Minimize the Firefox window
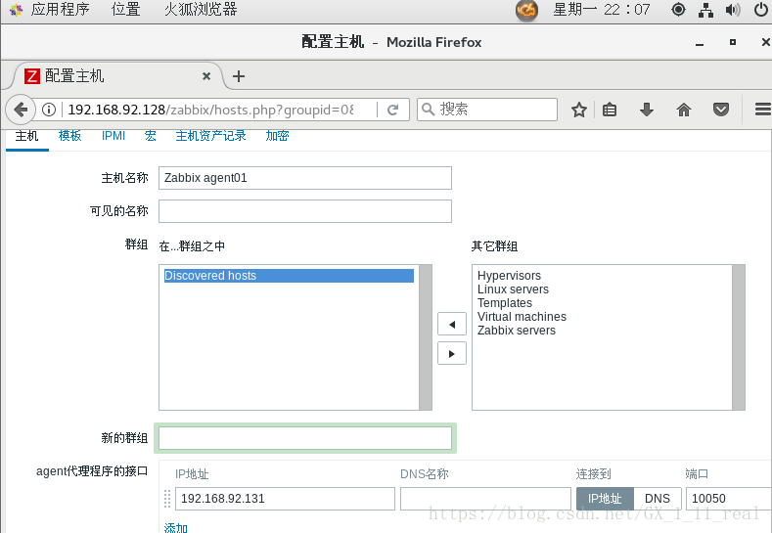Screen dimensions: 772x533 pos(700,43)
